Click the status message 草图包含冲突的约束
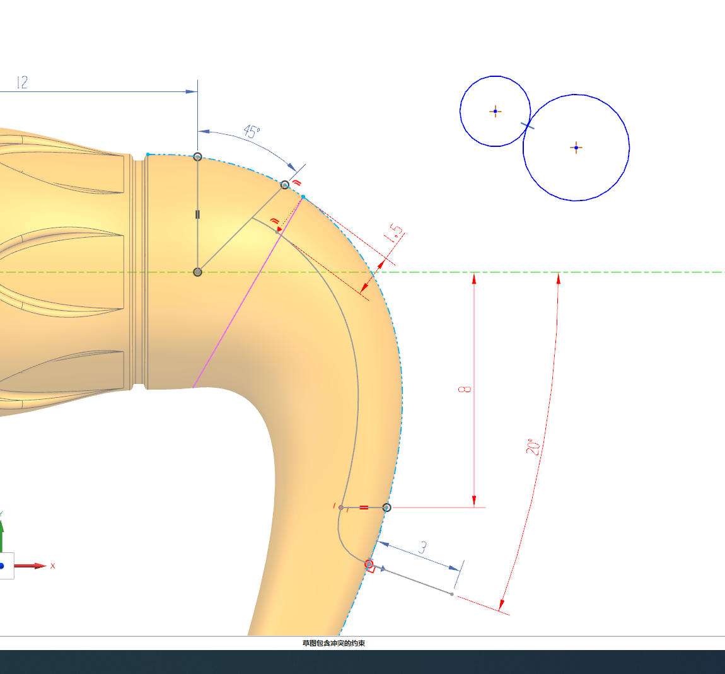725x674 pixels. 334,643
